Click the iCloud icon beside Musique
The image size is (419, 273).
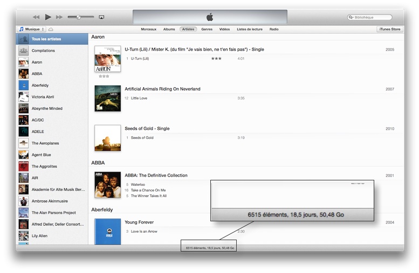click(51, 29)
